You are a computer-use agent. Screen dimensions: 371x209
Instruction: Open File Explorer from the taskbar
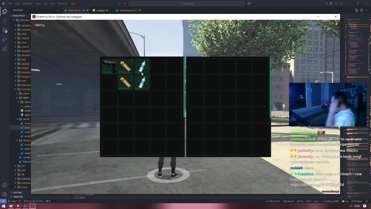point(11,206)
